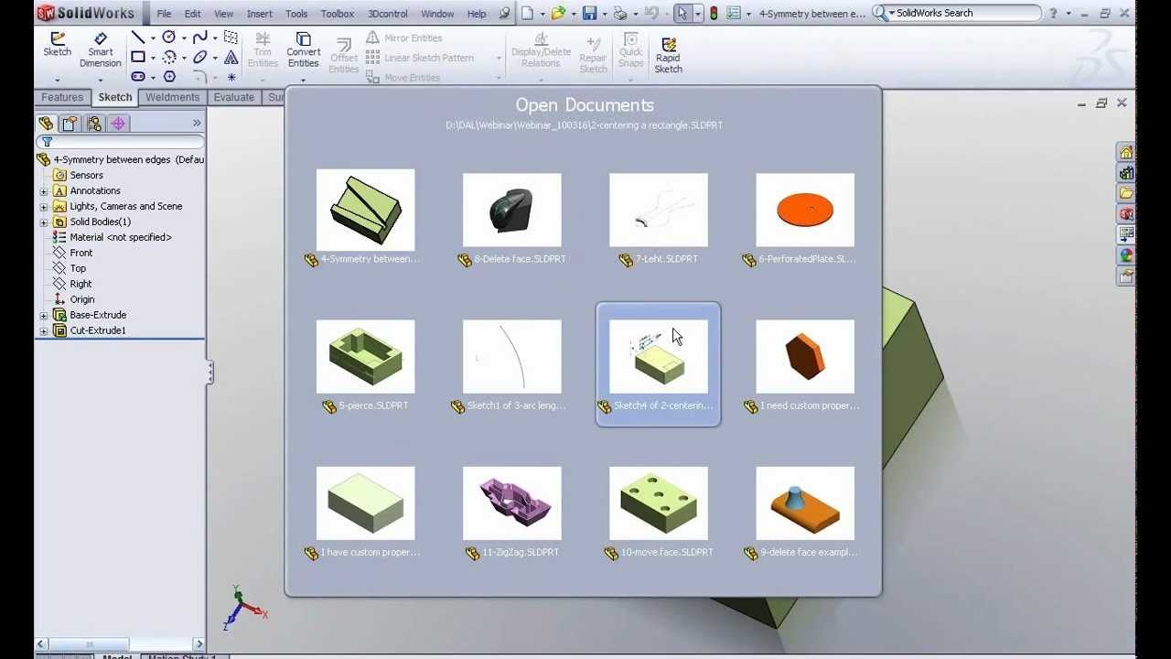Click the Help question mark icon
The image size is (1171, 659).
click(1053, 13)
